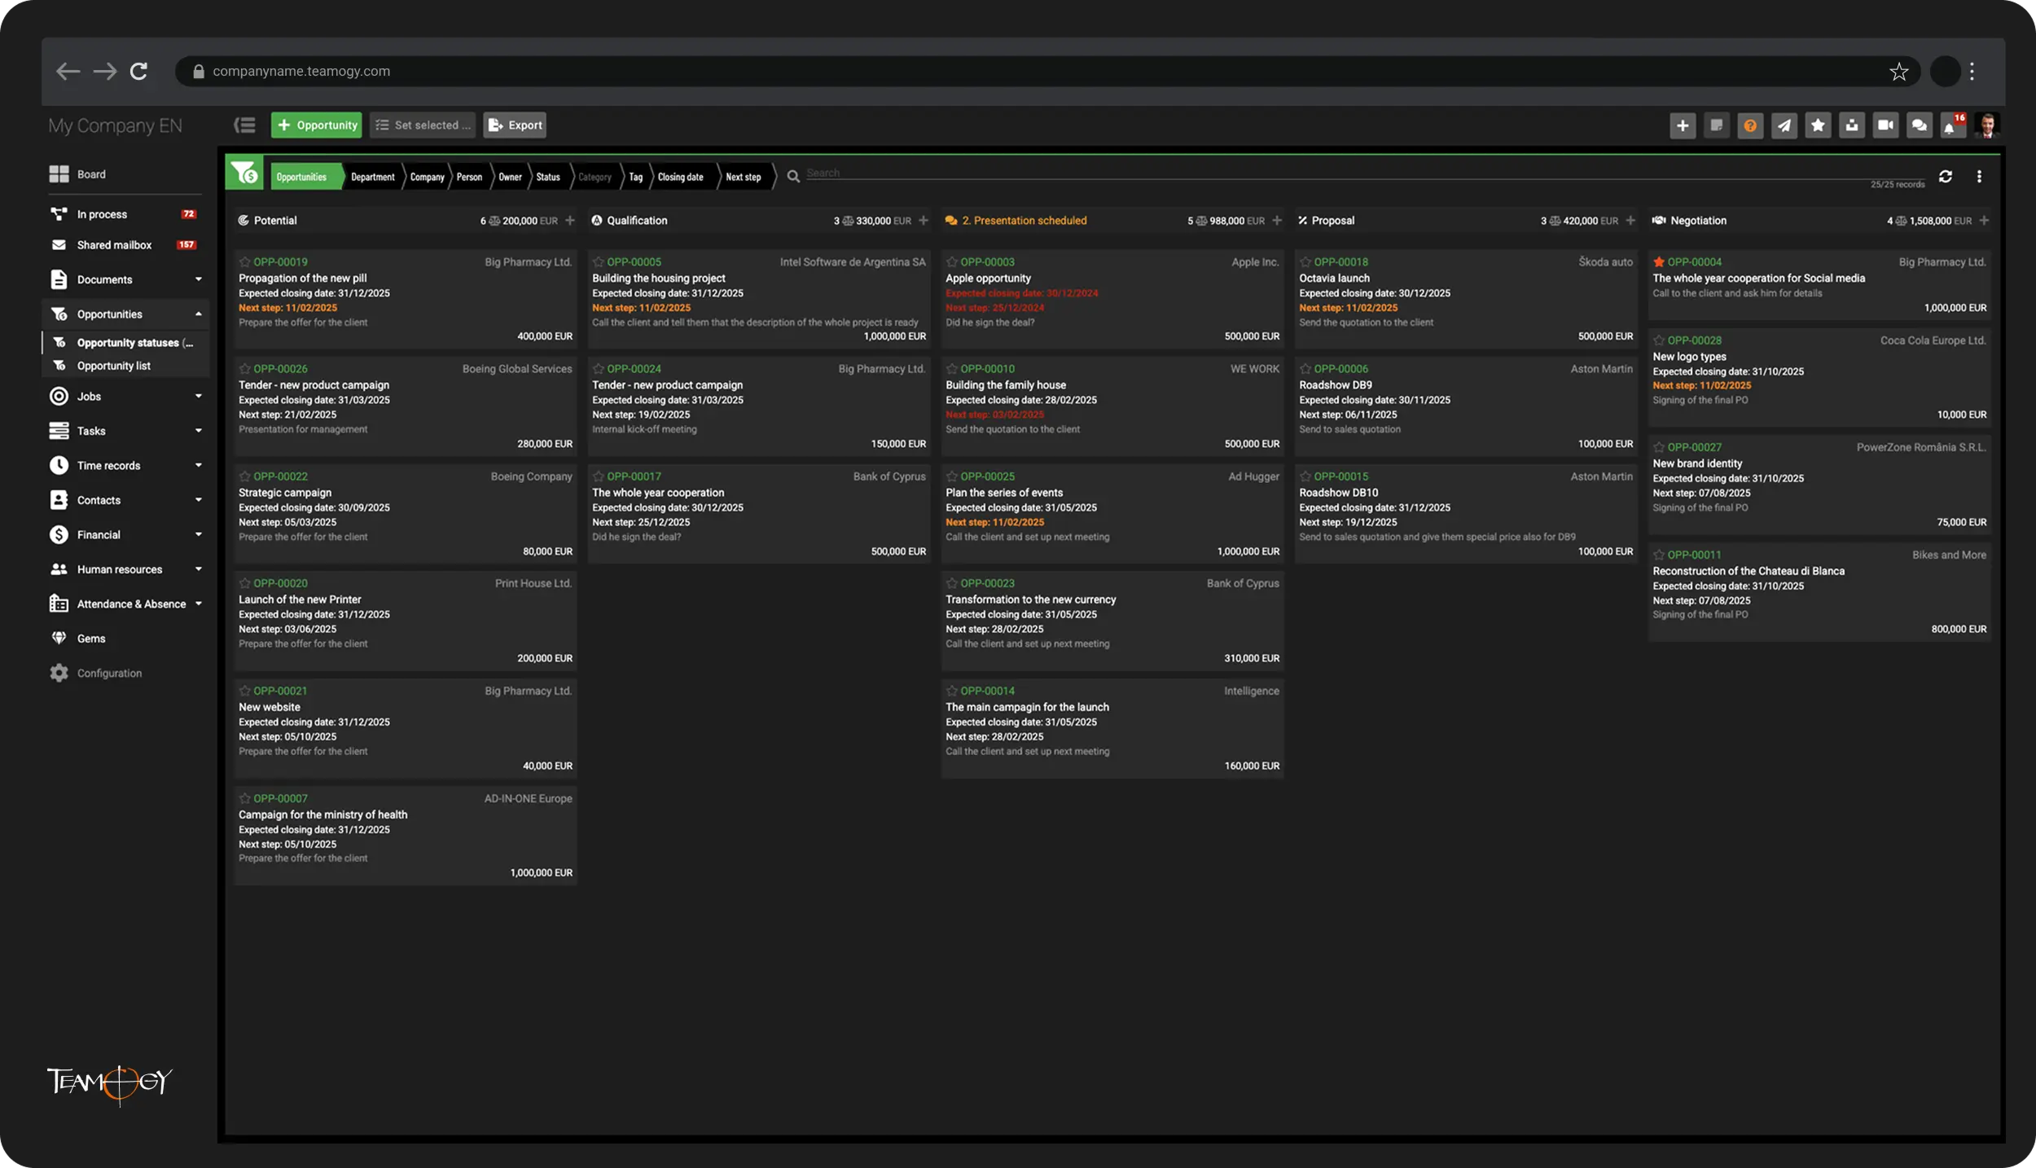Expand the Jobs sidebar section
The image size is (2036, 1168).
click(x=198, y=396)
